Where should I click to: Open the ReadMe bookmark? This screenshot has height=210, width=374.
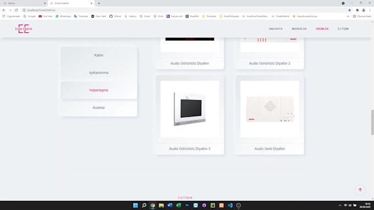pos(193,16)
